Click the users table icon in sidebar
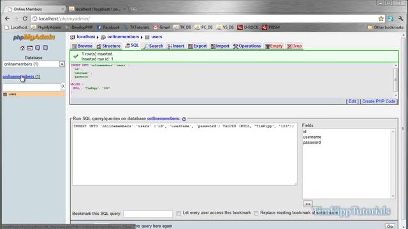 pyautogui.click(x=5, y=94)
